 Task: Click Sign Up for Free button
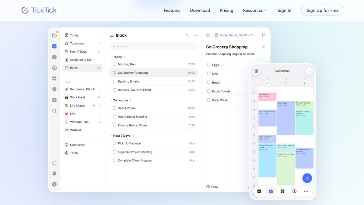click(x=322, y=10)
